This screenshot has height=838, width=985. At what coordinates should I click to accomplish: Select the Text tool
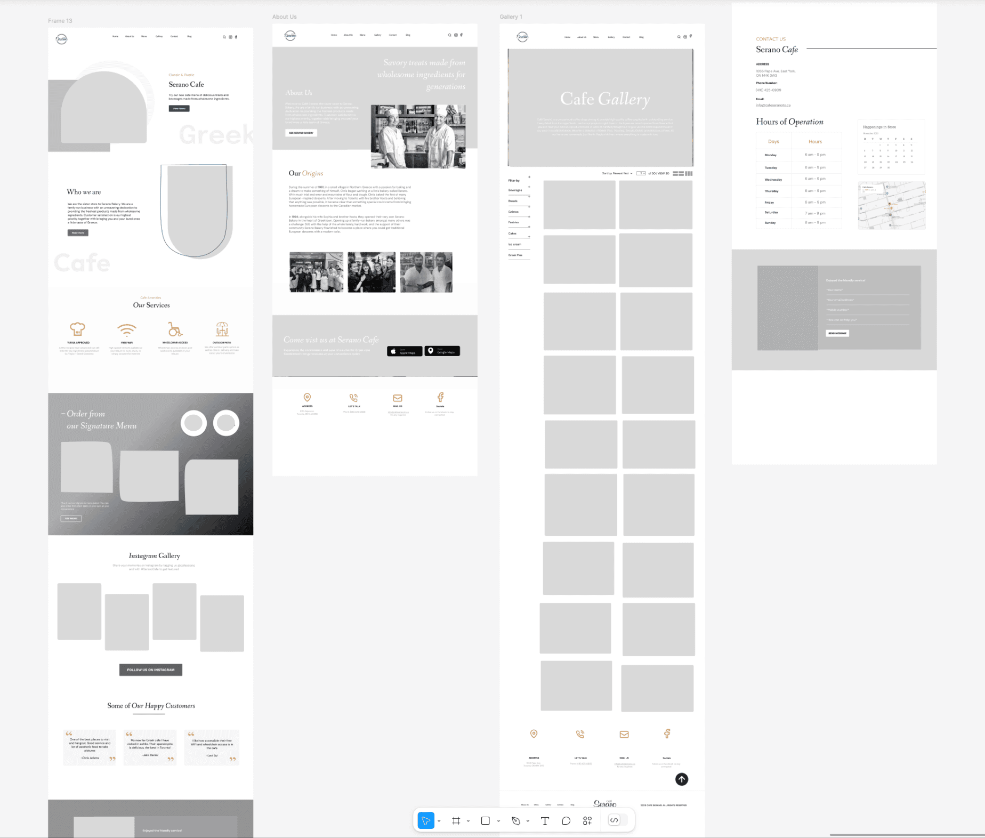[545, 820]
